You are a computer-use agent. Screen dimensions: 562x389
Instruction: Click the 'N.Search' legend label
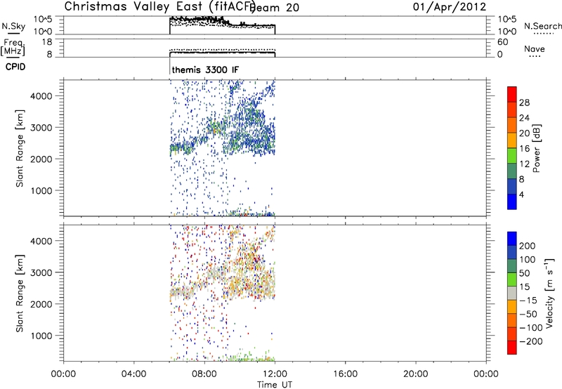[x=542, y=26]
